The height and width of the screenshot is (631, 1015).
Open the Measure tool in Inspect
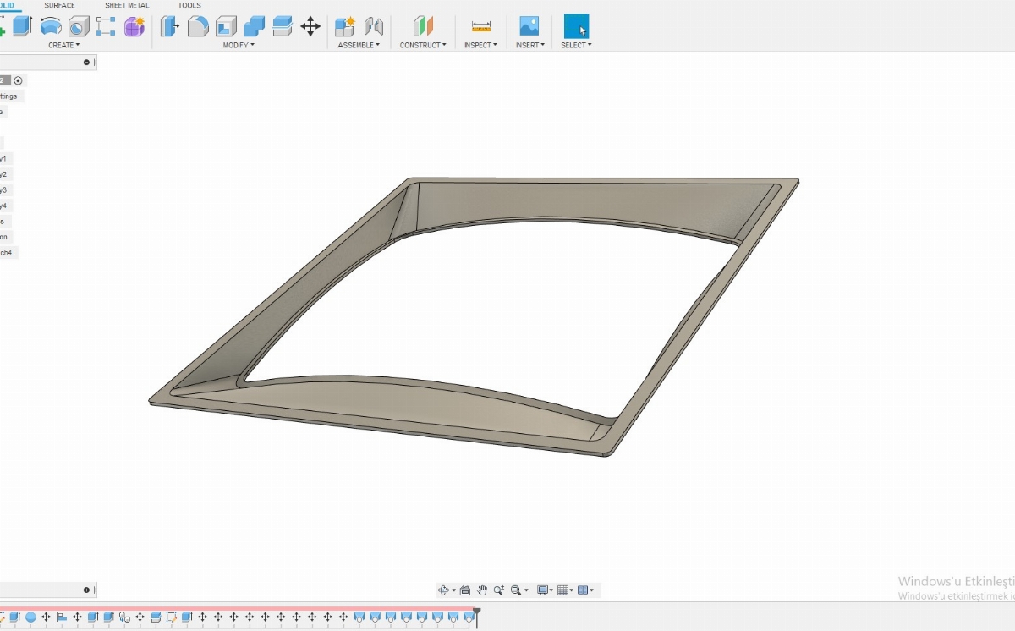[x=481, y=26]
